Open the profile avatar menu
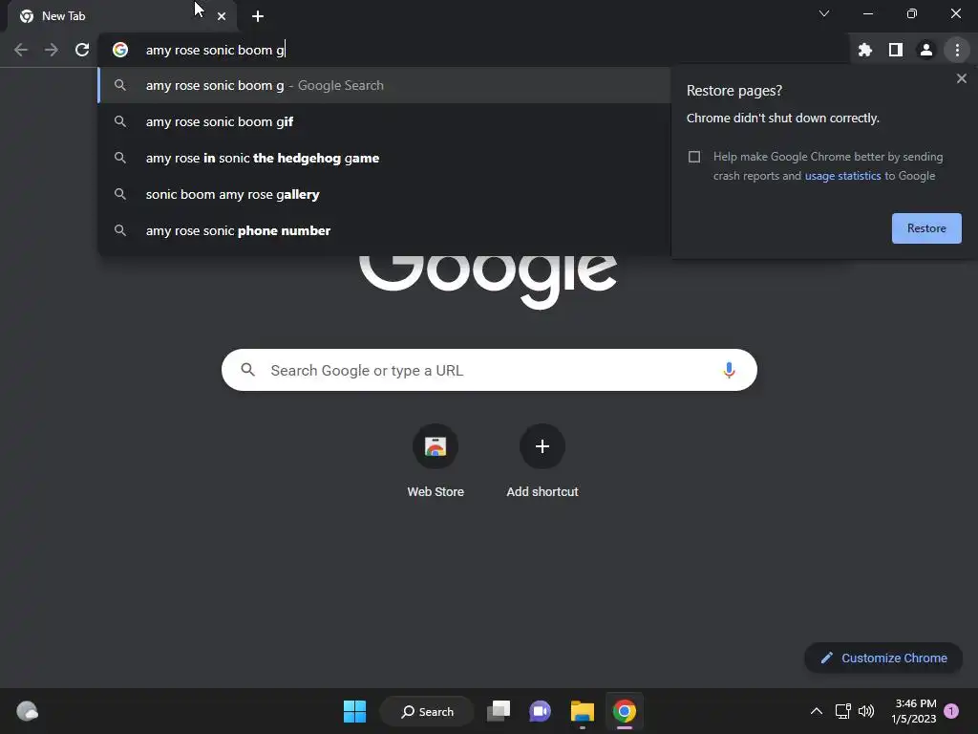978x734 pixels. pyautogui.click(x=926, y=50)
